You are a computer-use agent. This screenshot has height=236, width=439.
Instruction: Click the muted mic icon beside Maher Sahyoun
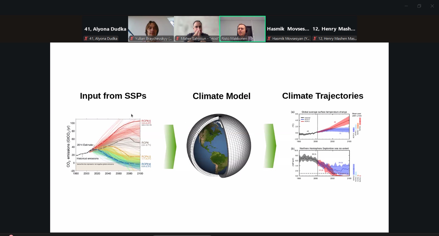pyautogui.click(x=178, y=39)
